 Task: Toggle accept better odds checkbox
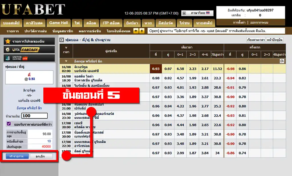(9, 124)
